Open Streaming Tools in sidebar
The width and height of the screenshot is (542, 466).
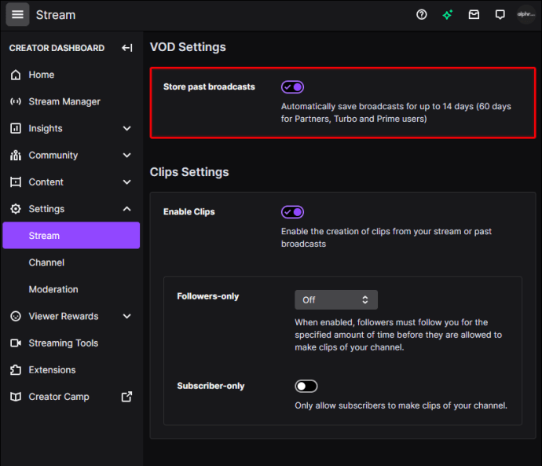[63, 343]
